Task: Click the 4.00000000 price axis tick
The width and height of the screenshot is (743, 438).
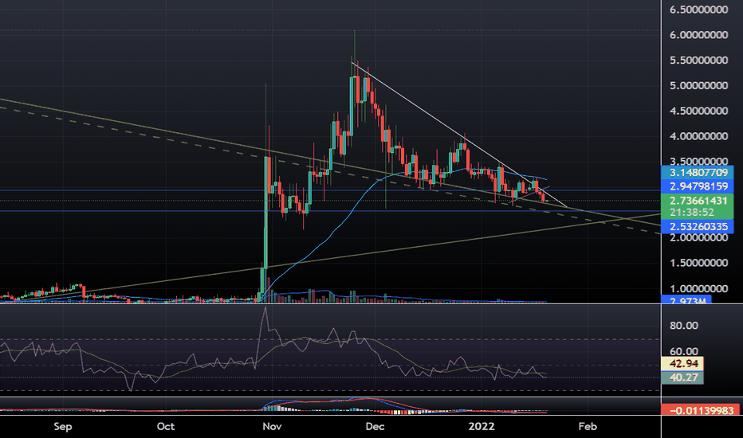Action: [x=698, y=136]
